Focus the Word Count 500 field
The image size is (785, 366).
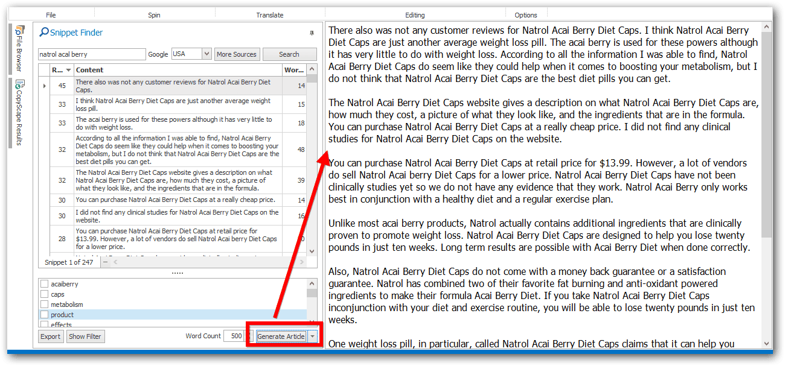(233, 336)
